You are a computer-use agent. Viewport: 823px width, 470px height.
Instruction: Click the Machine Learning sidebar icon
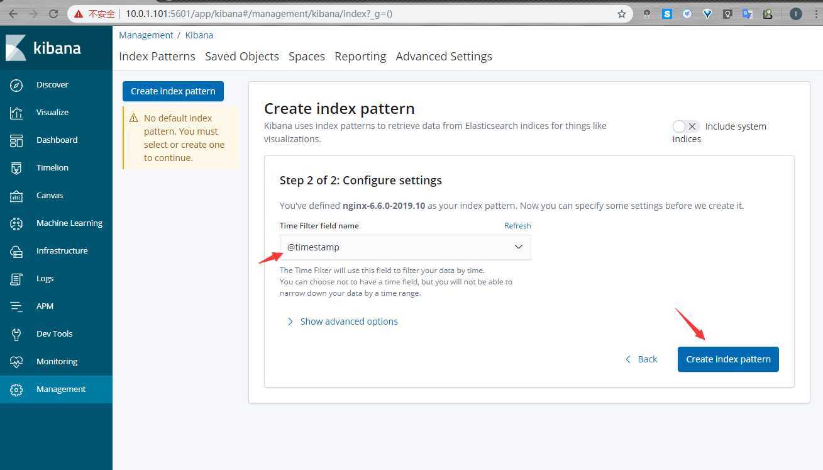pos(16,223)
